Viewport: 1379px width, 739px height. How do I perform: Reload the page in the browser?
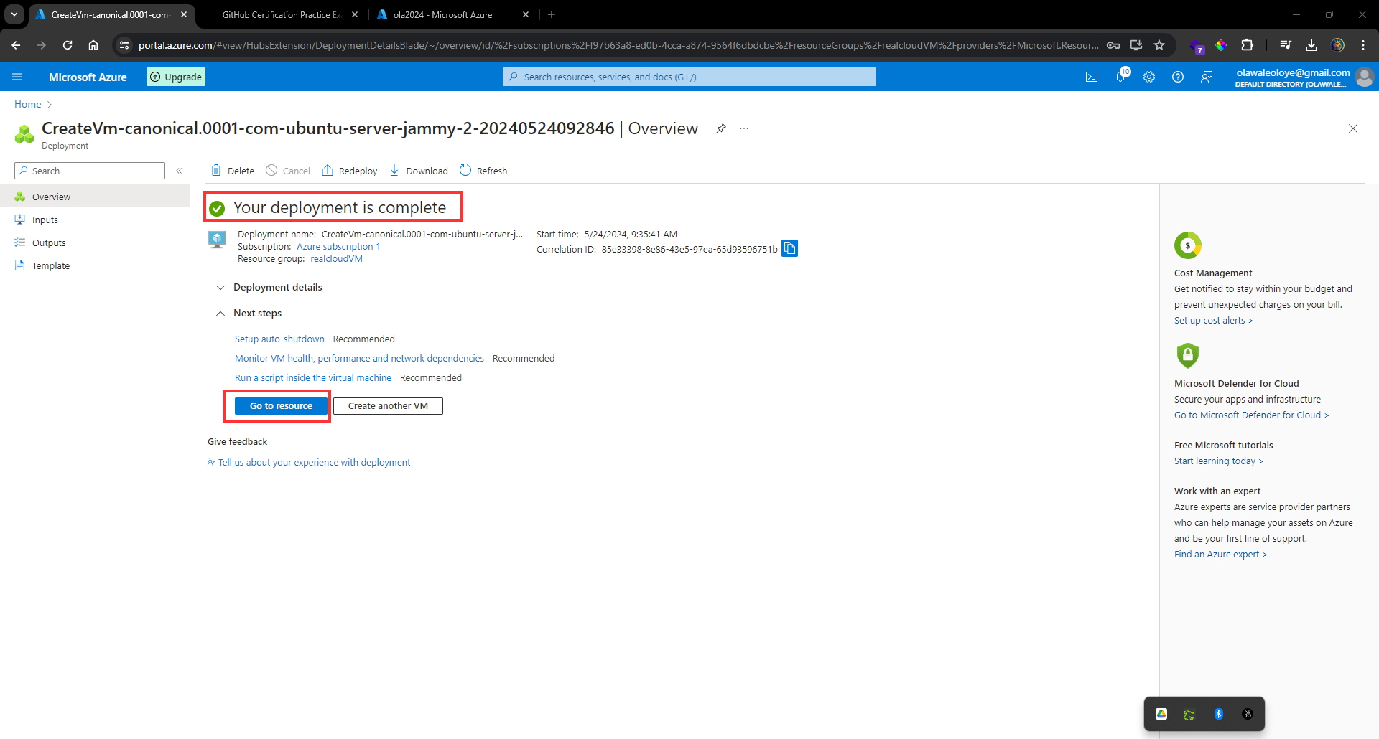click(x=68, y=45)
